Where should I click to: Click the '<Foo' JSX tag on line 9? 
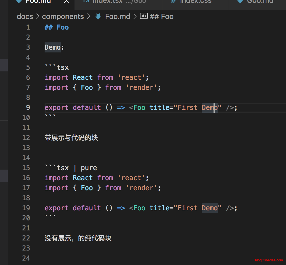point(137,108)
